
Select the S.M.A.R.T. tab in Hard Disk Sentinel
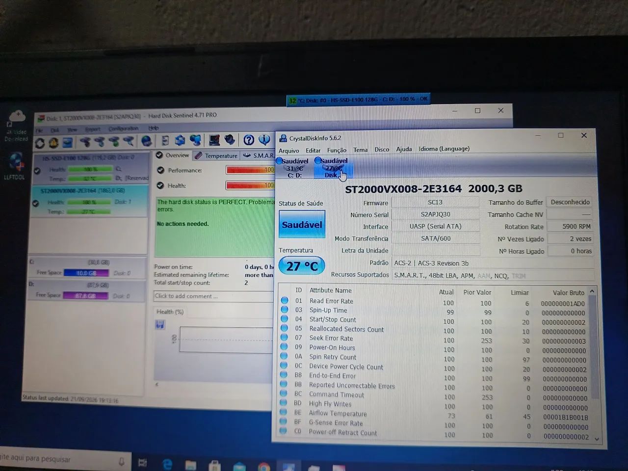point(258,156)
